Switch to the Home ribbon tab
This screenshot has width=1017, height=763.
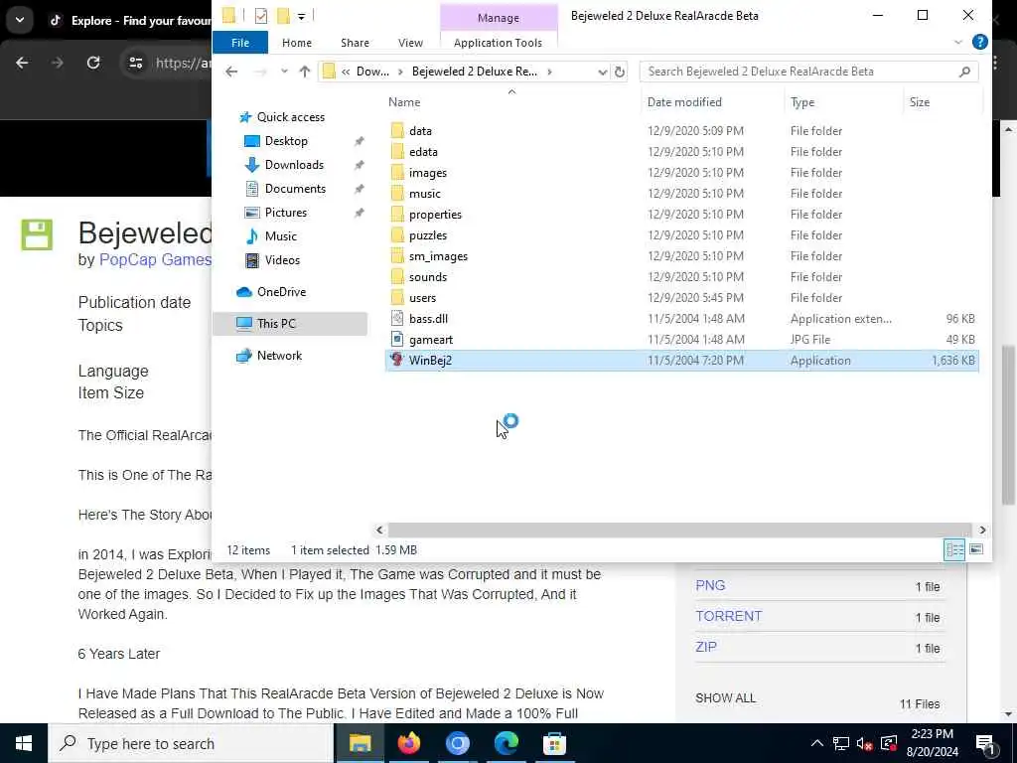click(x=296, y=42)
